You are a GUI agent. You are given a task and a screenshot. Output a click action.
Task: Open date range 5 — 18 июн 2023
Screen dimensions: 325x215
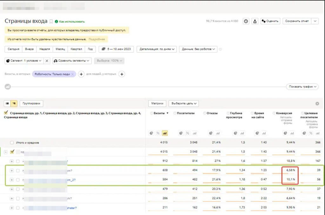coord(116,49)
